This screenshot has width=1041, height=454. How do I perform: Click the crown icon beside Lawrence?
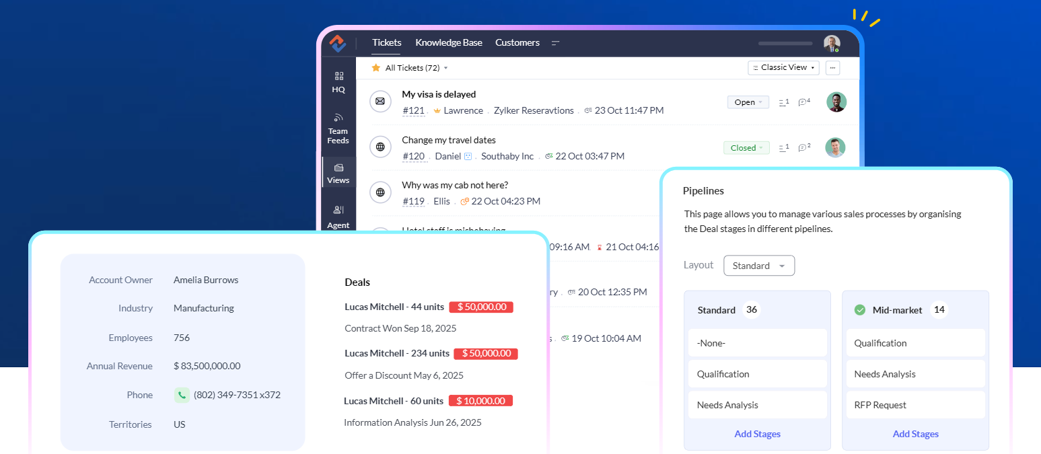pyautogui.click(x=437, y=110)
